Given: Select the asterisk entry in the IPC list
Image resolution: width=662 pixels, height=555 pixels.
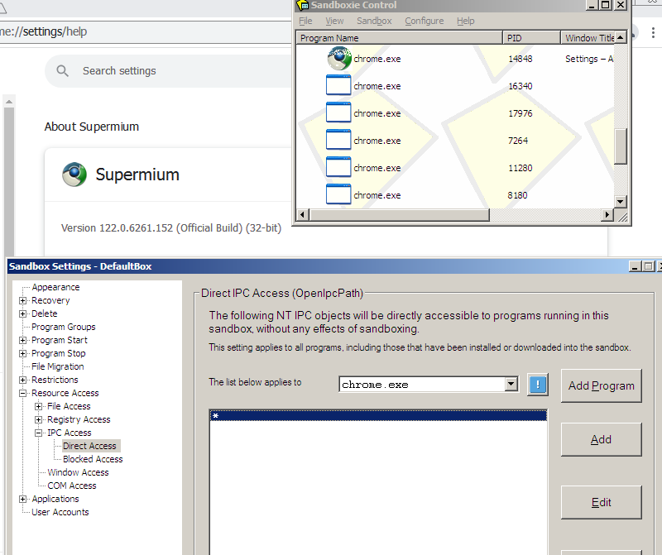Looking at the screenshot, I should pos(378,416).
